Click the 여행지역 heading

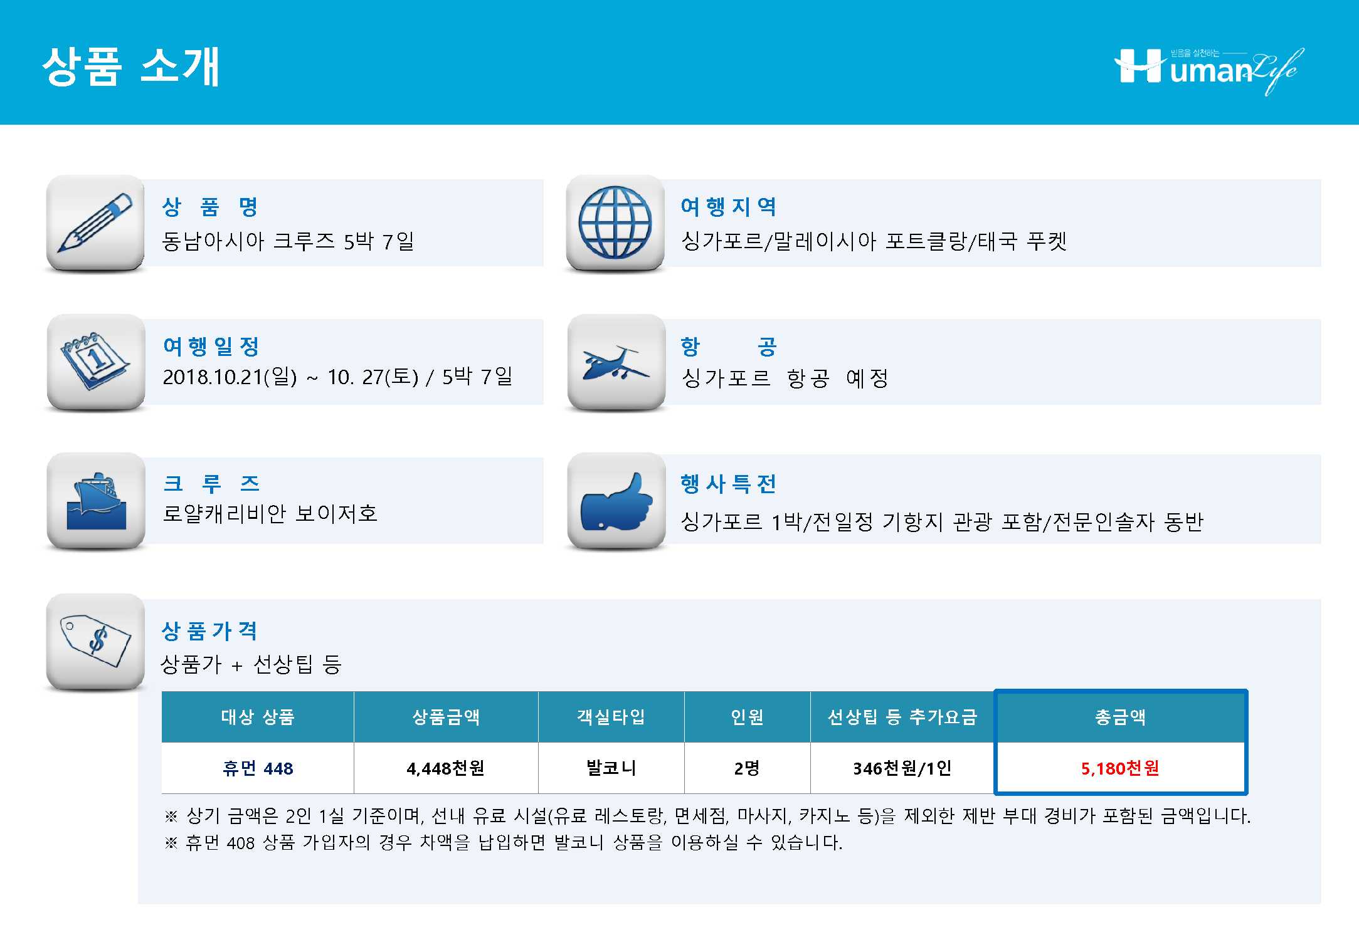point(729,207)
